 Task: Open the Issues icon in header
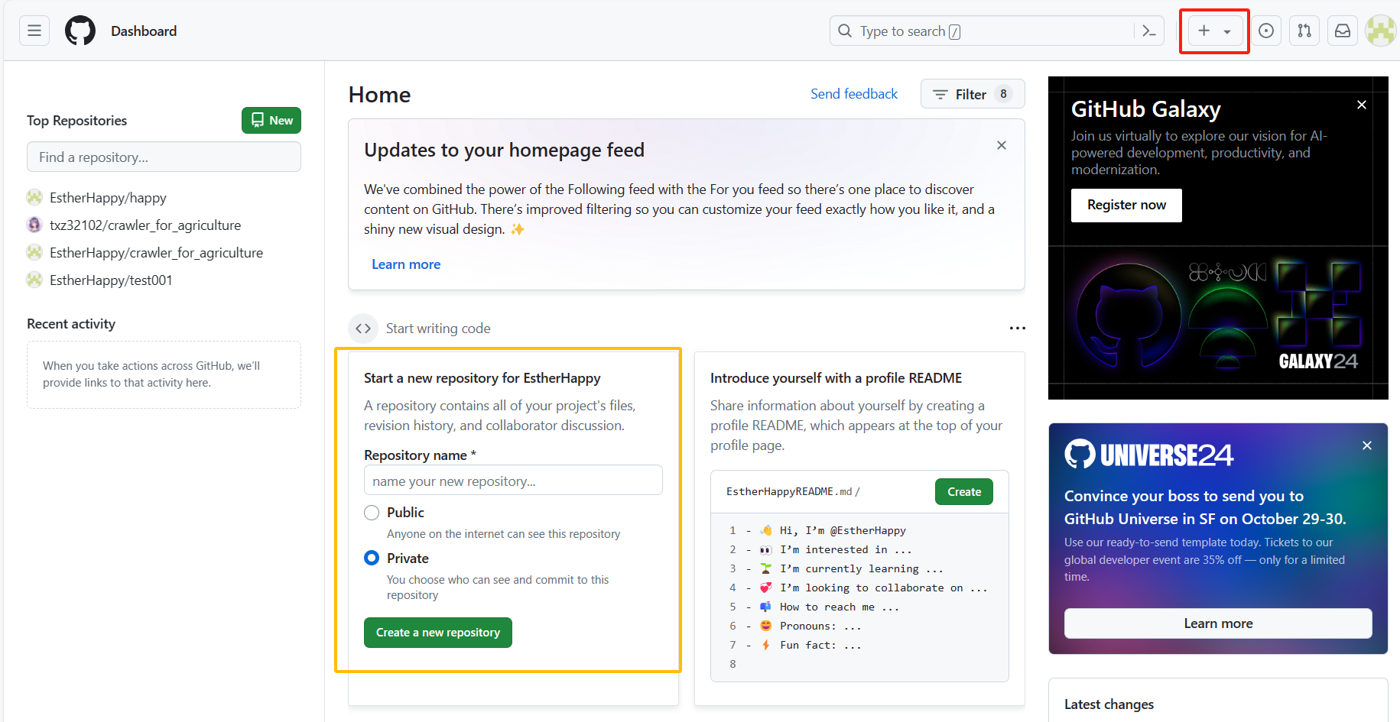1266,31
